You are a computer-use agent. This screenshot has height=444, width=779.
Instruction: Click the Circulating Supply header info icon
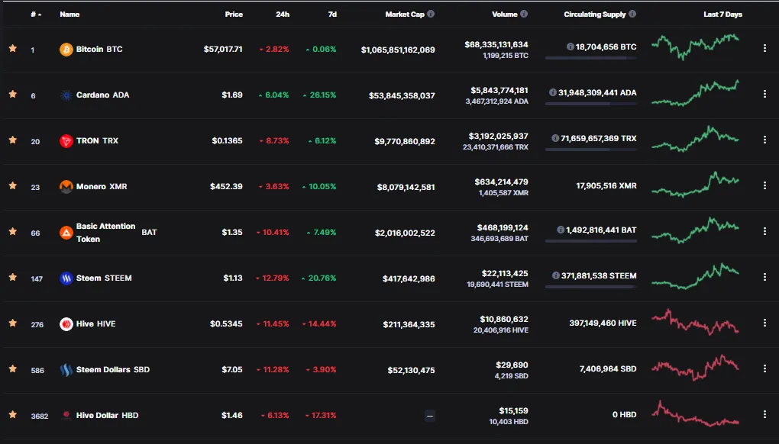point(632,14)
